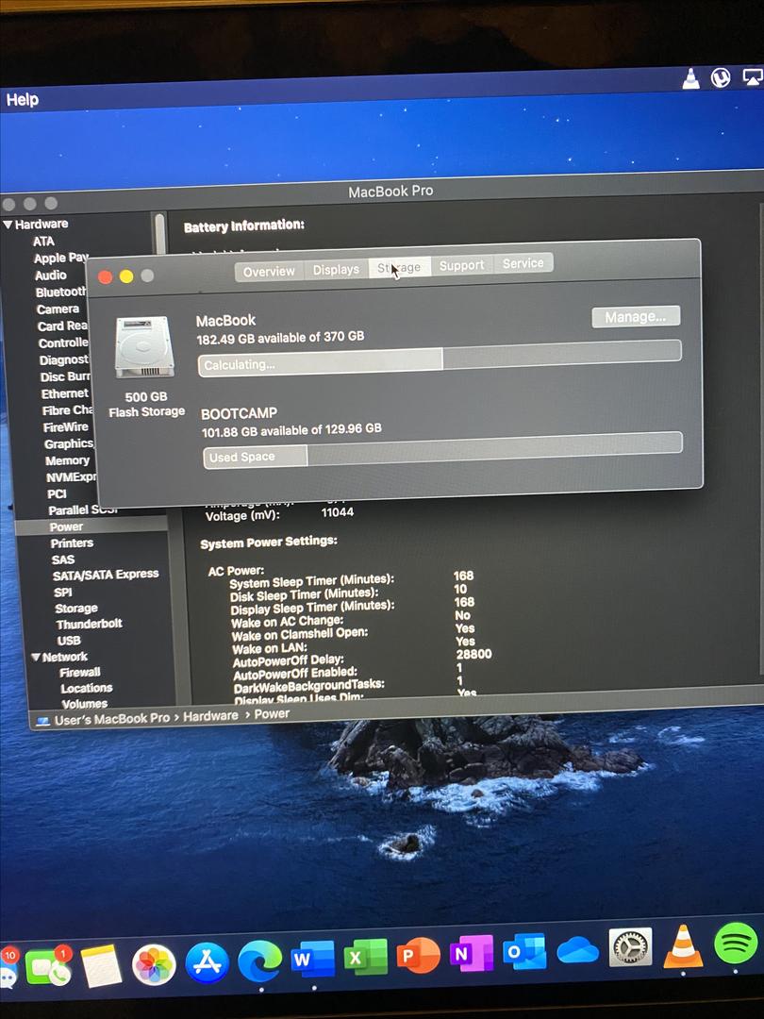Collapse the Network section triangle
Screen dimensions: 764x1019
pos(36,657)
